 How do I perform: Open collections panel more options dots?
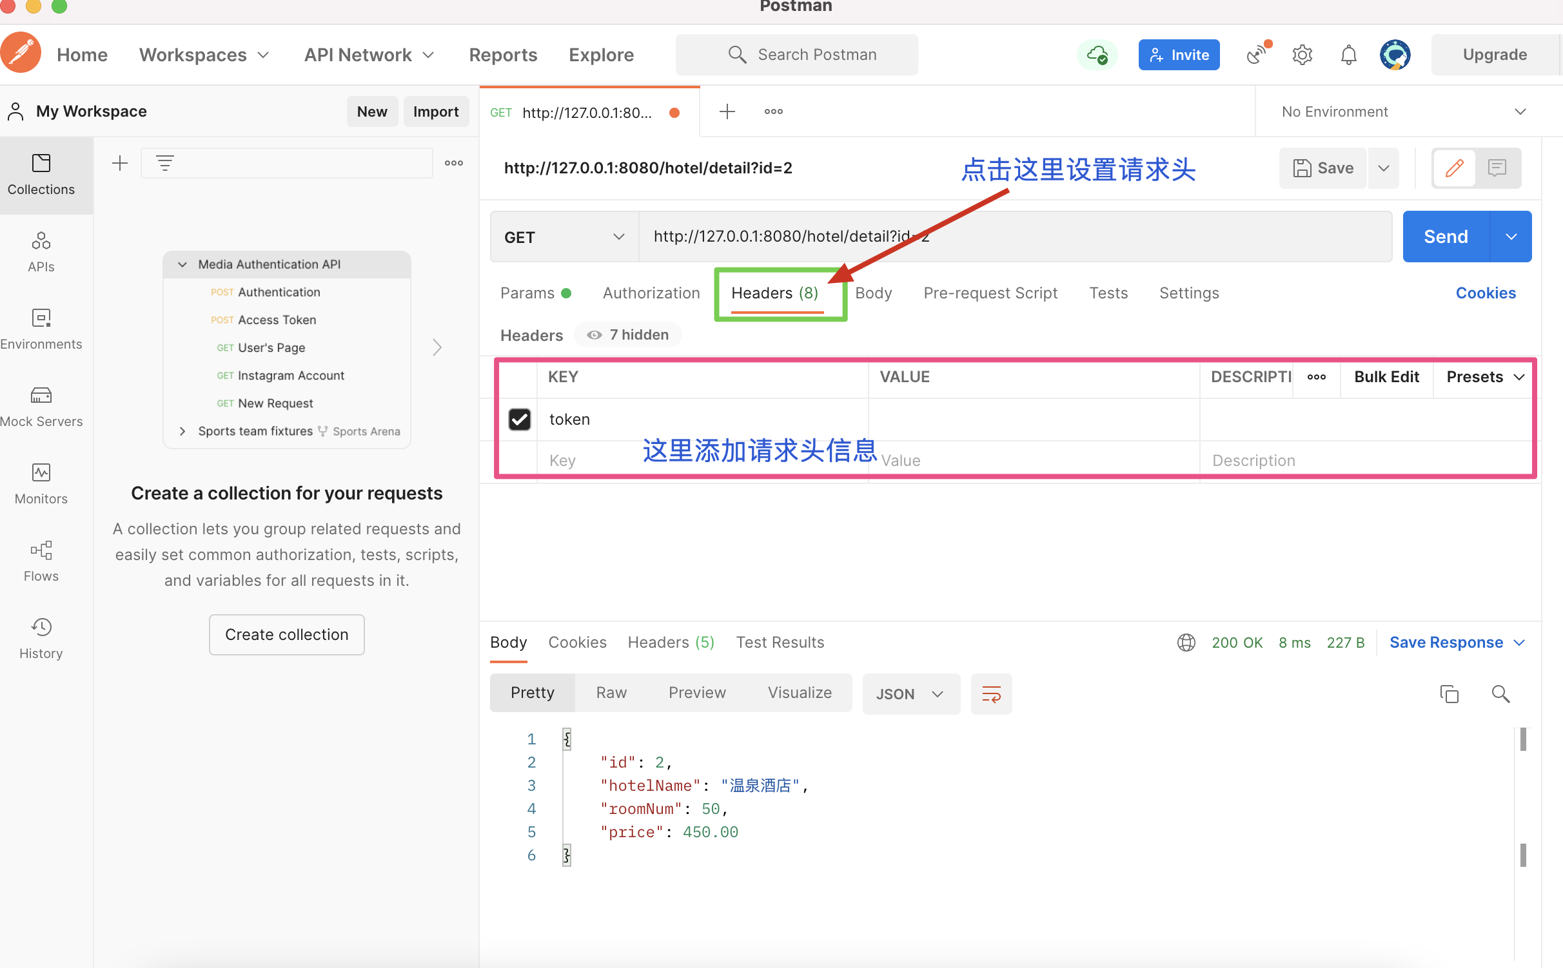tap(454, 163)
